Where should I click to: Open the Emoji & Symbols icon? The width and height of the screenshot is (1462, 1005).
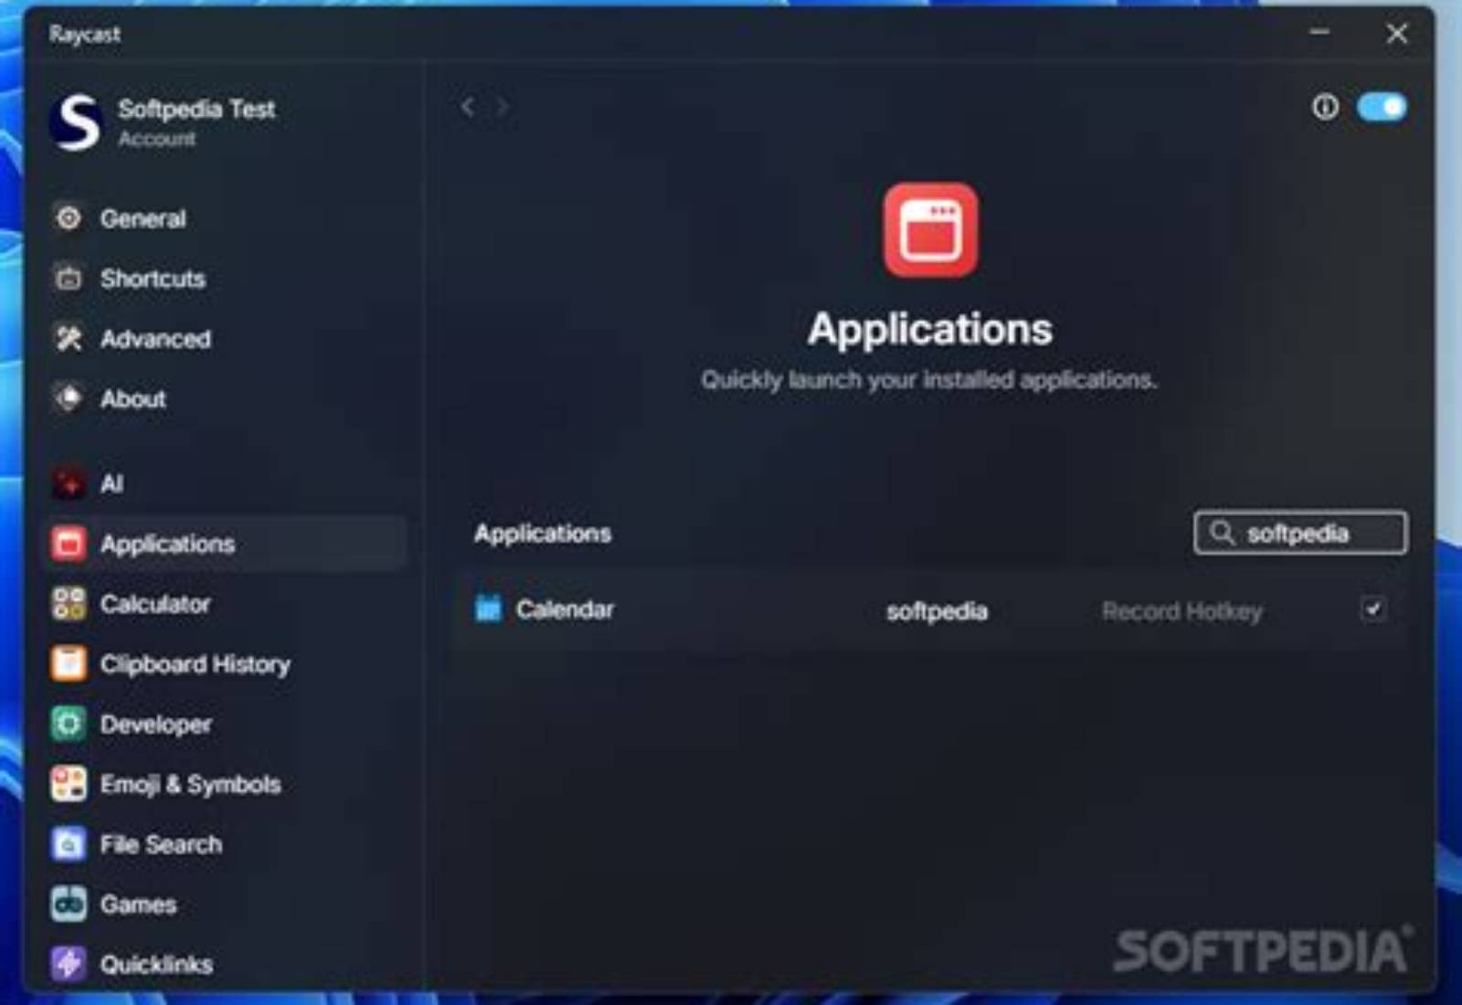[69, 784]
